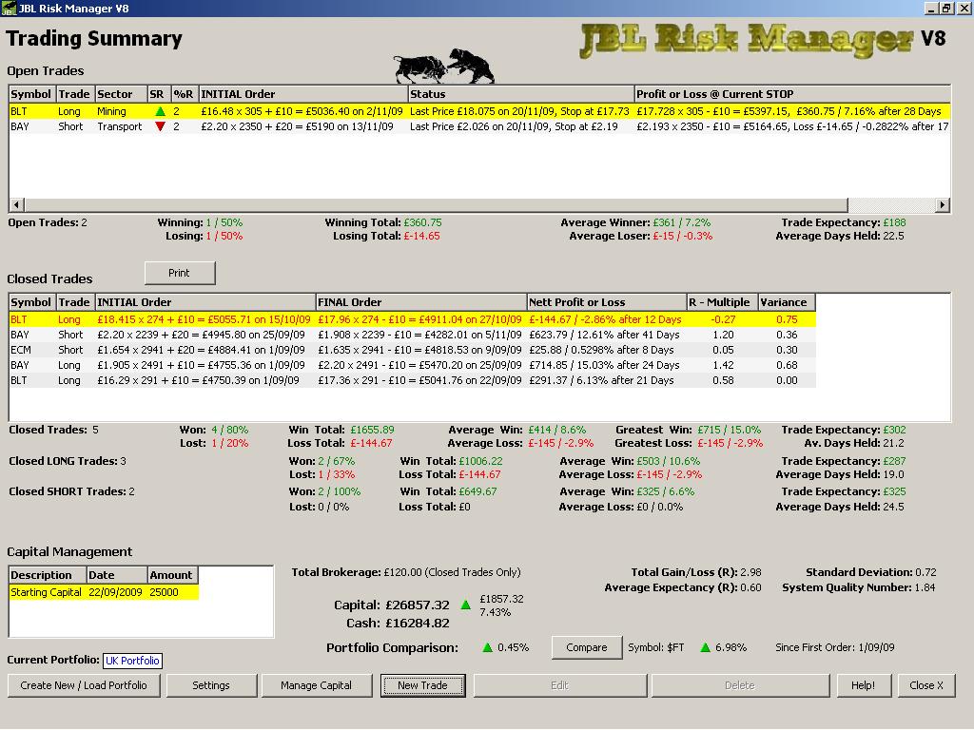Click the JBL app icon in title bar
974x730 pixels.
click(x=9, y=8)
